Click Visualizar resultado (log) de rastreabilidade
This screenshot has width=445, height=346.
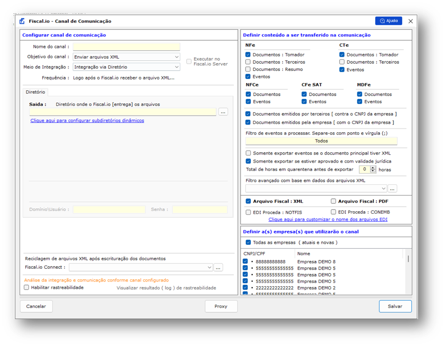(166, 288)
